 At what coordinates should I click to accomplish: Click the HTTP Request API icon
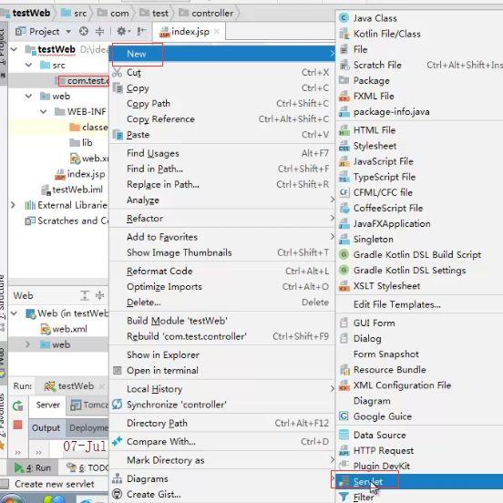[344, 451]
